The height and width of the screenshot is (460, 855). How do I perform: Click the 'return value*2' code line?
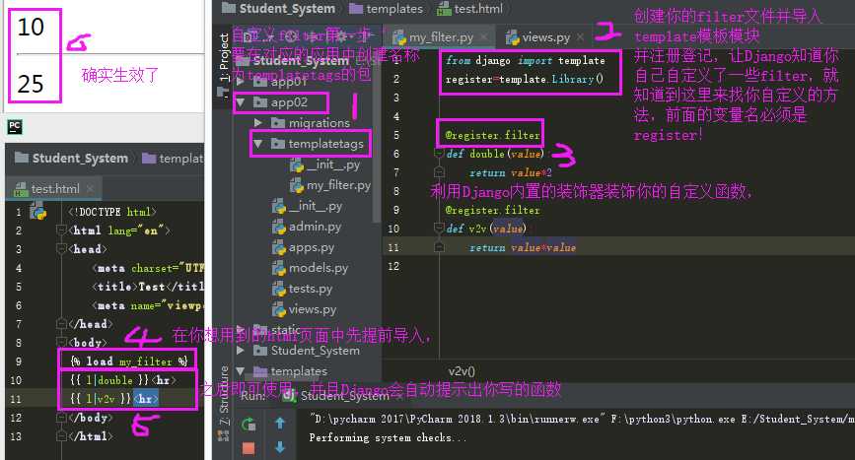point(511,173)
